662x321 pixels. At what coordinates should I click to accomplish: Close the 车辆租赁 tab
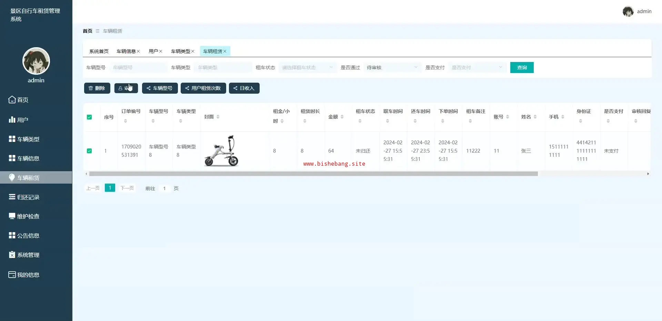coord(225,51)
